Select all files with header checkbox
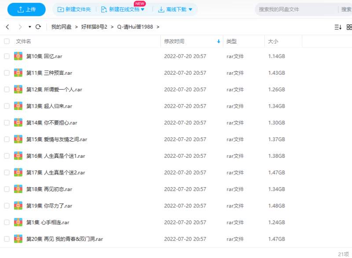This screenshot has width=352, height=258. (x=7, y=41)
